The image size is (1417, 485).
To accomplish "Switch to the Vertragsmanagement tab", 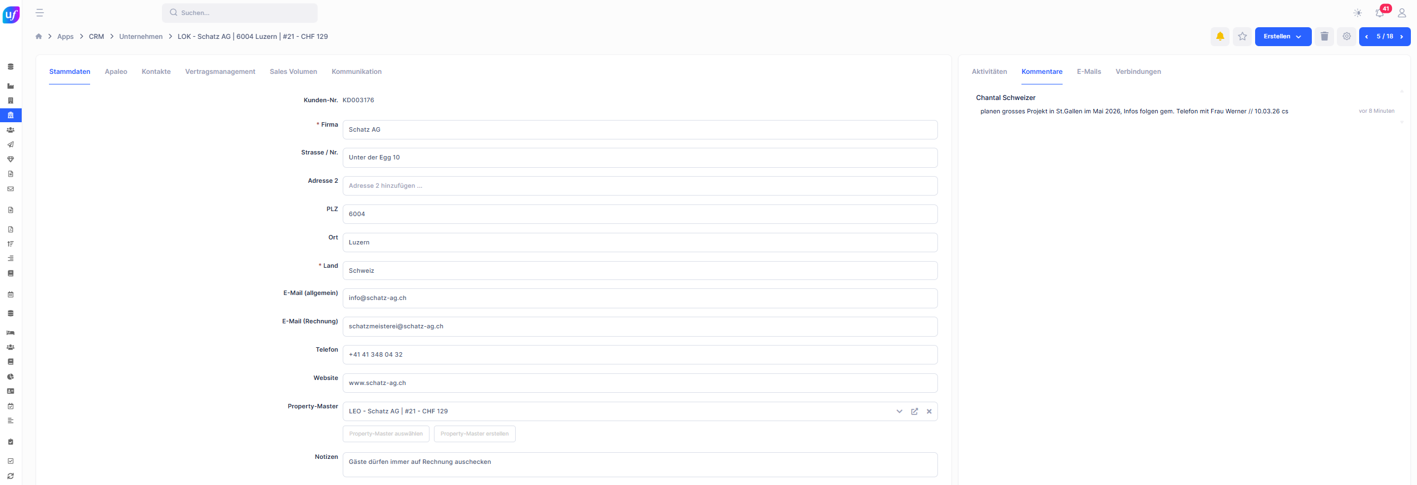I will 220,72.
